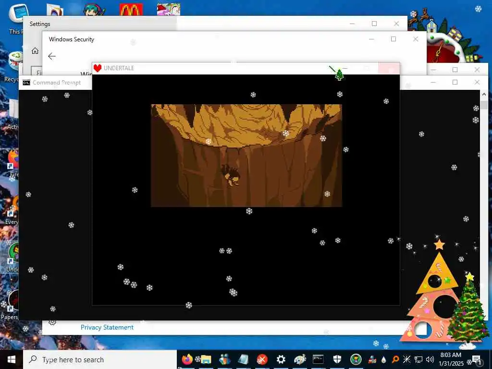Click the Command Prompt title bar icon
Image resolution: width=492 pixels, height=369 pixels.
[26, 83]
